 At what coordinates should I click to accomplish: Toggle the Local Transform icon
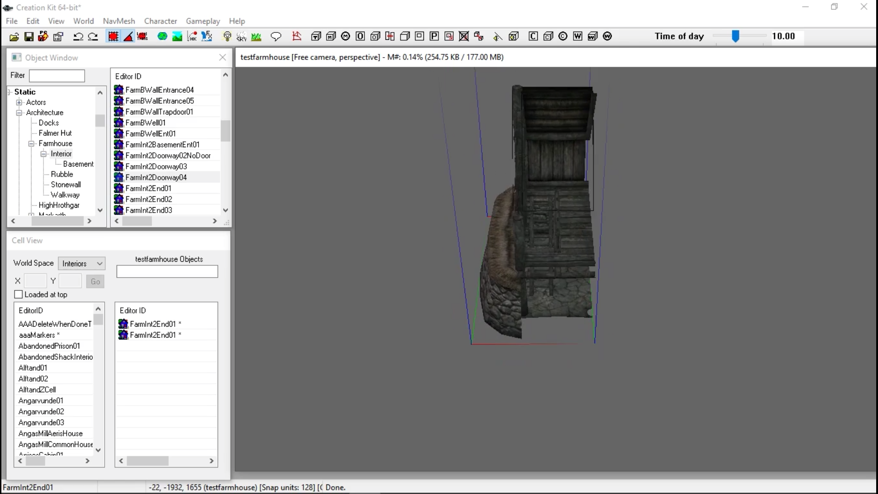click(143, 37)
